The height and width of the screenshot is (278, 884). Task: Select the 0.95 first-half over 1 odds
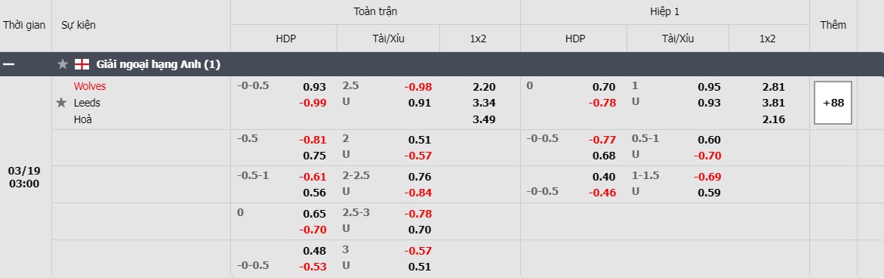click(709, 87)
